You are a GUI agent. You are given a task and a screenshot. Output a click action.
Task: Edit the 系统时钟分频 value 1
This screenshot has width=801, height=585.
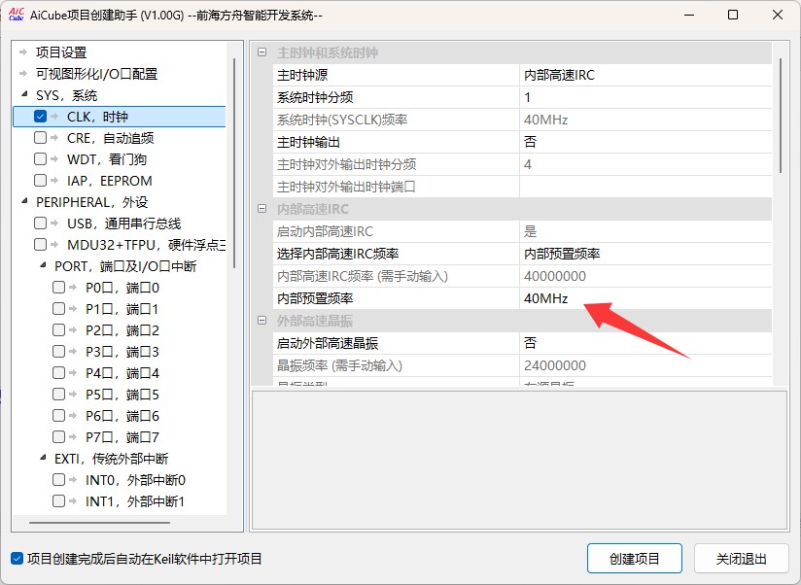645,97
